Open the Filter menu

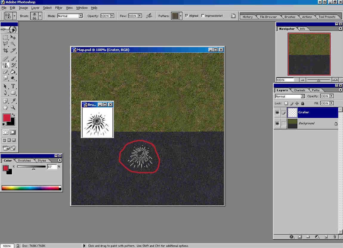[59, 8]
